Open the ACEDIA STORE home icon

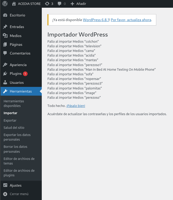click(x=14, y=4)
